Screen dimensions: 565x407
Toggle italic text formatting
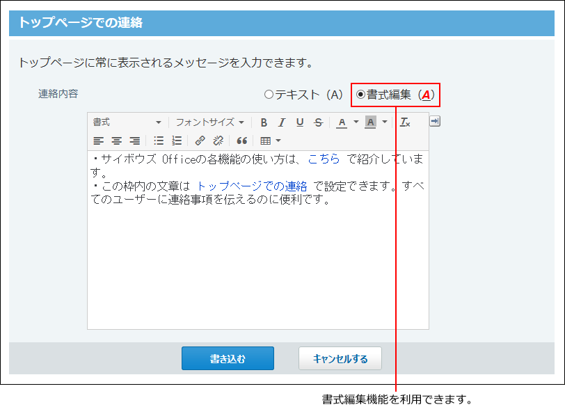tap(282, 122)
